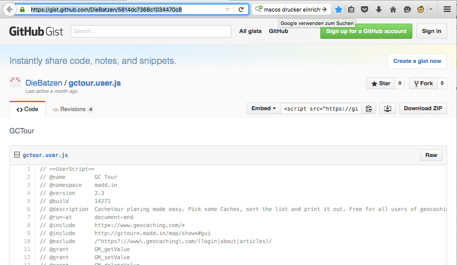Switch to the Revisions tab

pyautogui.click(x=73, y=109)
